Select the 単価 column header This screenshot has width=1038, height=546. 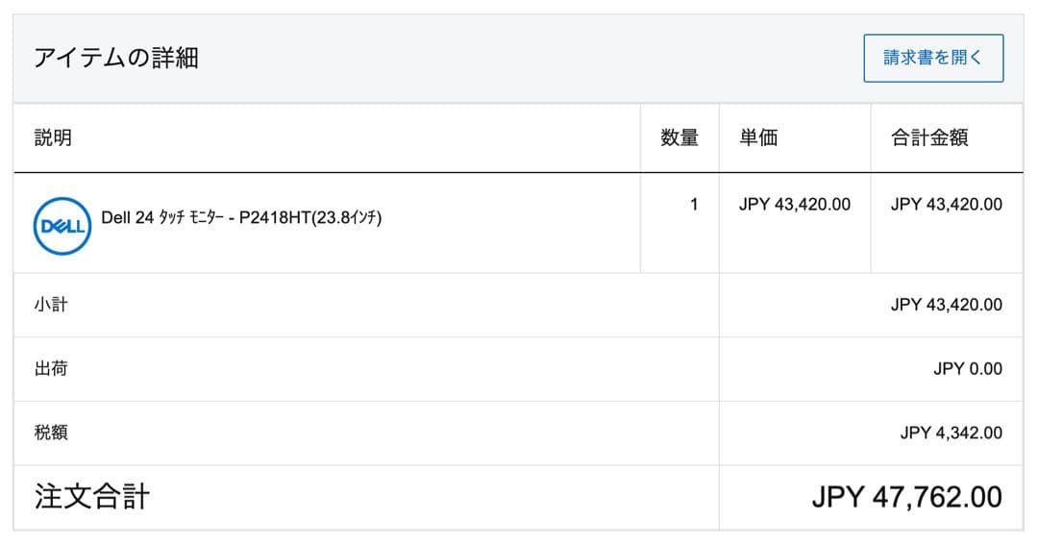click(x=758, y=137)
